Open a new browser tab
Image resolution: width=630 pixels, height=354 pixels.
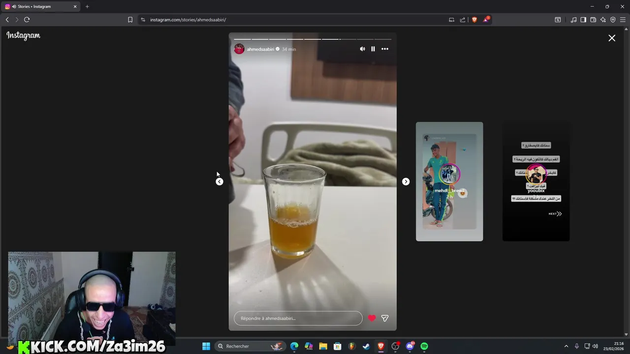(x=87, y=6)
